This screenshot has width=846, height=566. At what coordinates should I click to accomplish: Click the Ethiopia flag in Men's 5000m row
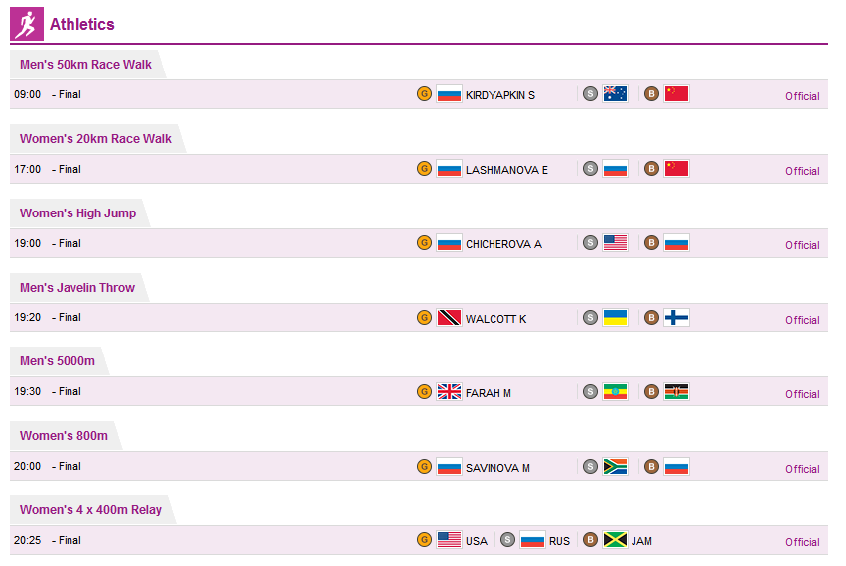(x=615, y=391)
